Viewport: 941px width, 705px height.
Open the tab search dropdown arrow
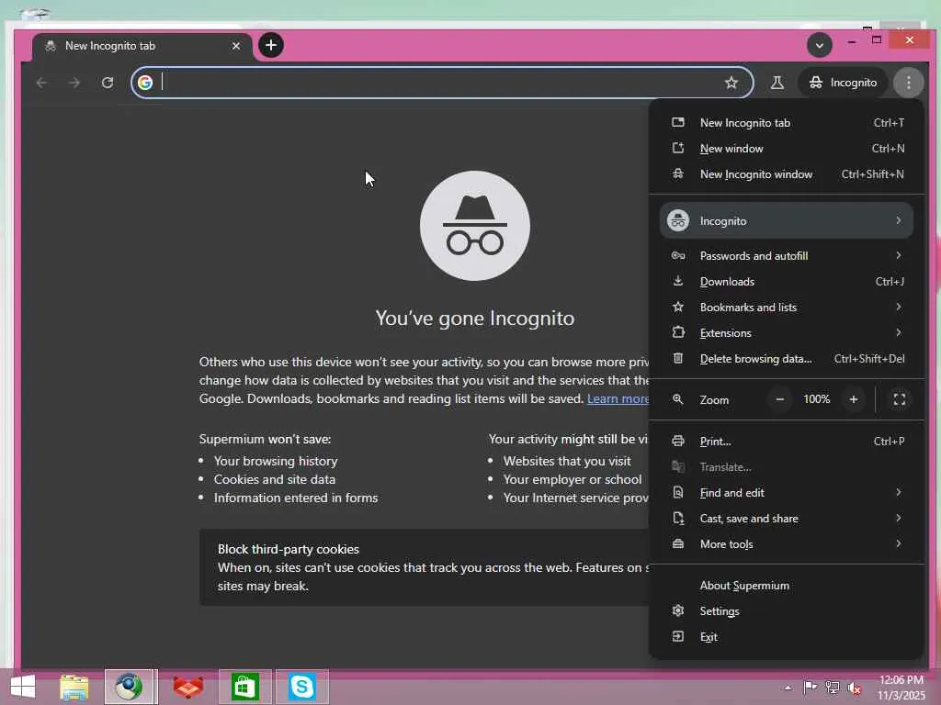(819, 45)
